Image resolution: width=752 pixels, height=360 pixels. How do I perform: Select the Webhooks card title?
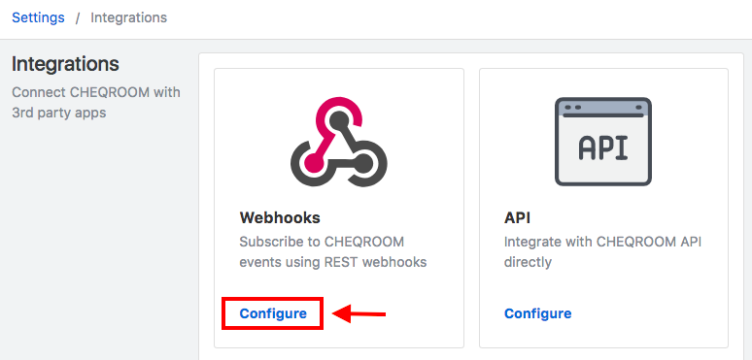[x=280, y=217]
